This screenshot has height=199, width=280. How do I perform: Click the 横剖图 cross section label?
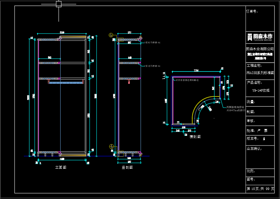[x=195, y=137]
